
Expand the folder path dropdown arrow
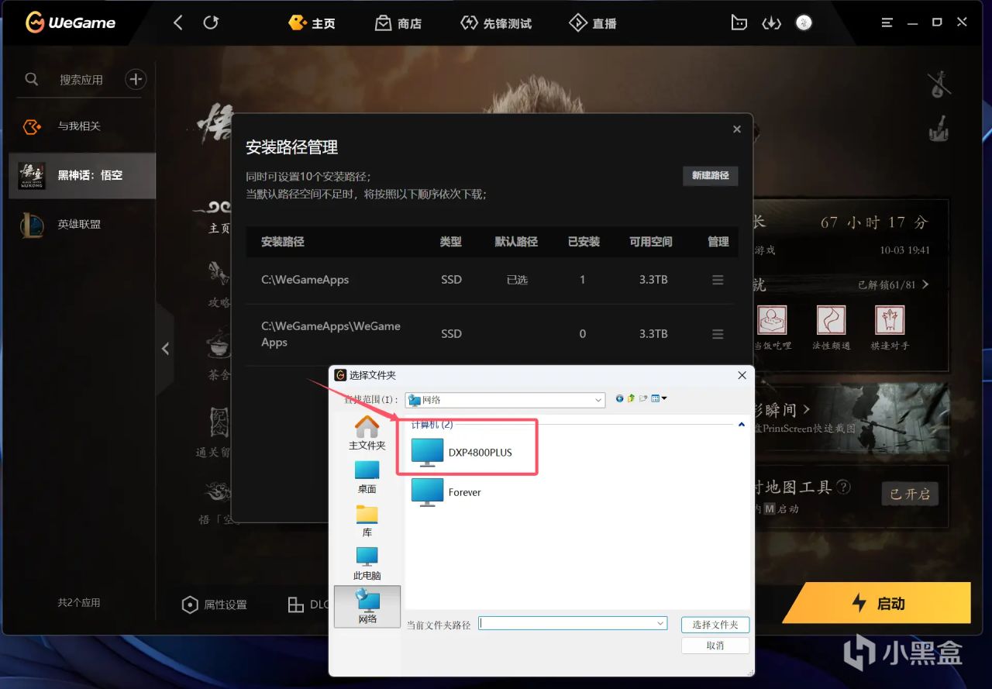point(660,623)
